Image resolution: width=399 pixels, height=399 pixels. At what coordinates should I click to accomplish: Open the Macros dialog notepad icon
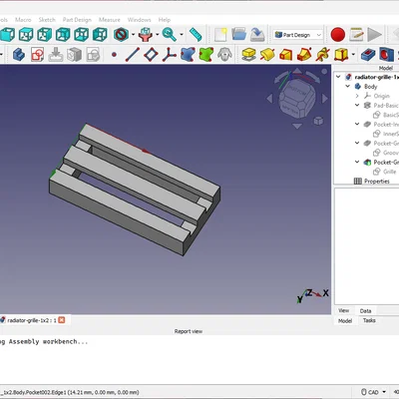[x=356, y=35]
